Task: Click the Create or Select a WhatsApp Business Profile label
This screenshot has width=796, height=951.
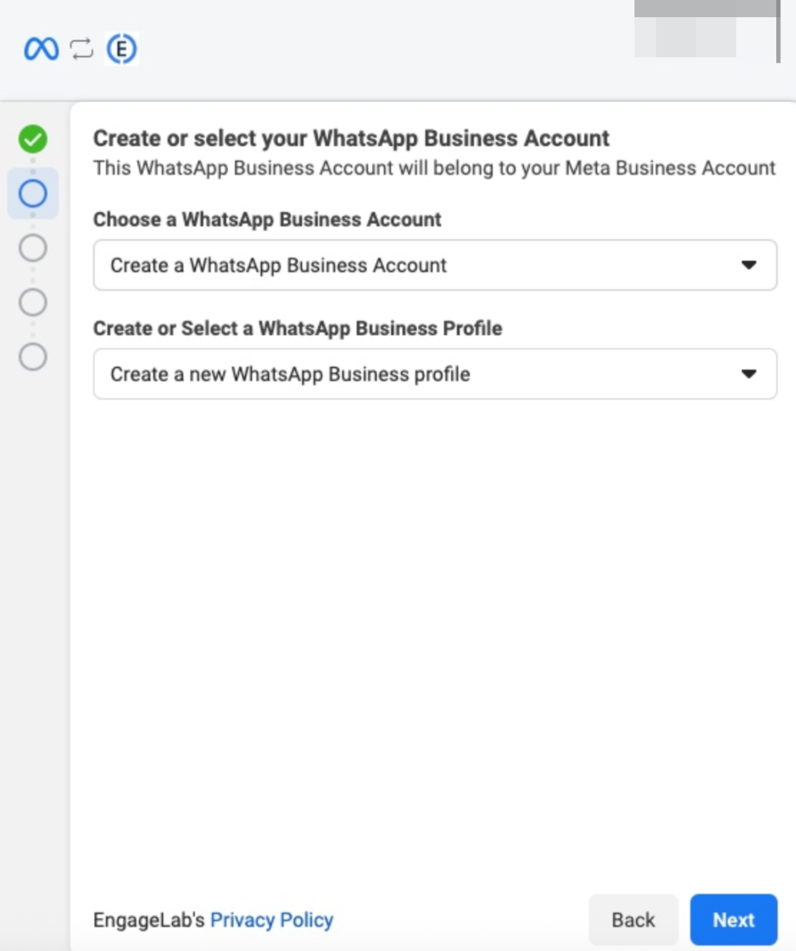Action: pos(297,328)
